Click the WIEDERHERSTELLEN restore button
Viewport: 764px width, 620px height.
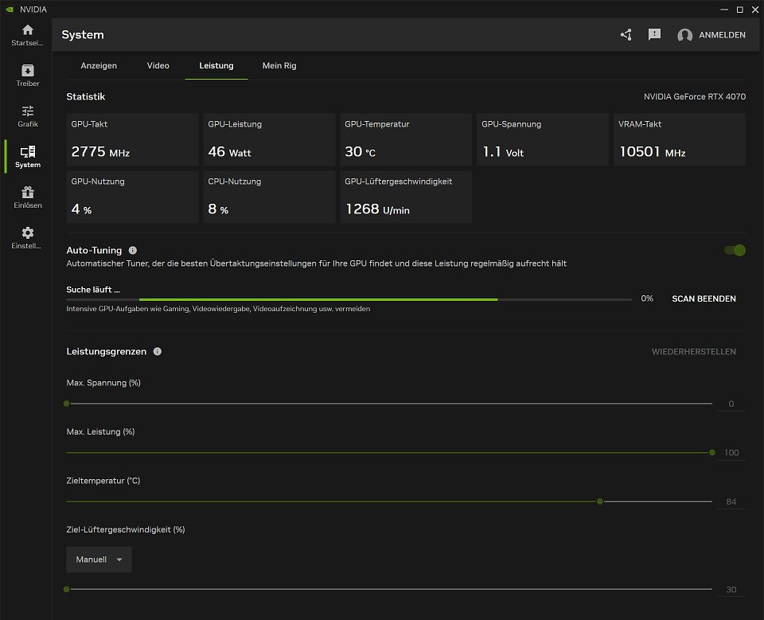[x=694, y=352]
